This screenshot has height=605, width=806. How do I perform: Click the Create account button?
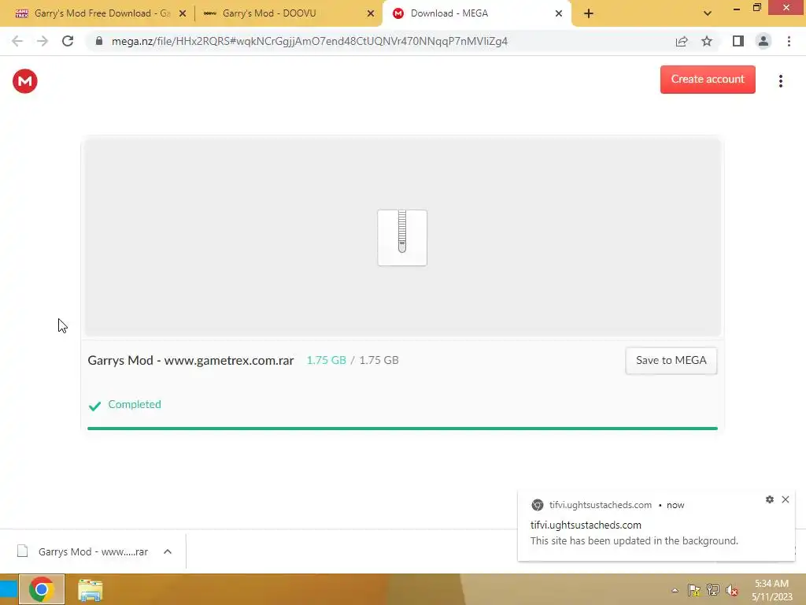(x=708, y=80)
